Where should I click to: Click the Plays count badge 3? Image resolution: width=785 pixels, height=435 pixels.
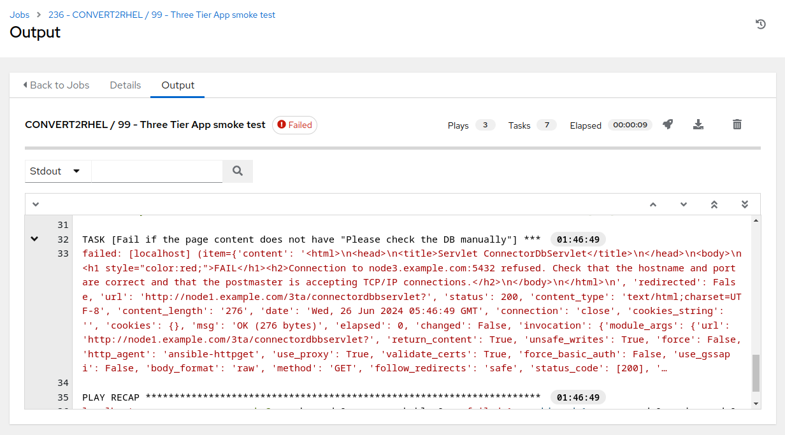tap(485, 125)
